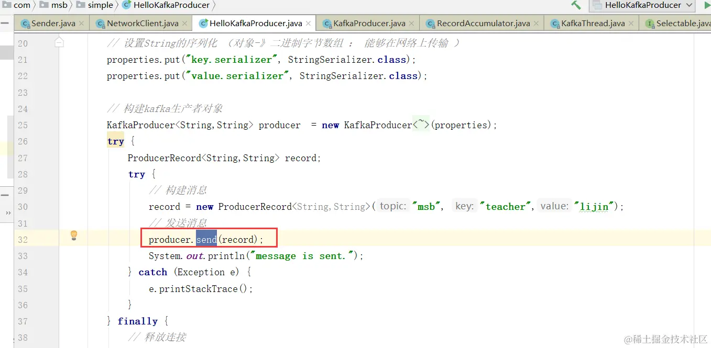Click the "teacher" string literal
The image size is (711, 348).
pyautogui.click(x=506, y=207)
